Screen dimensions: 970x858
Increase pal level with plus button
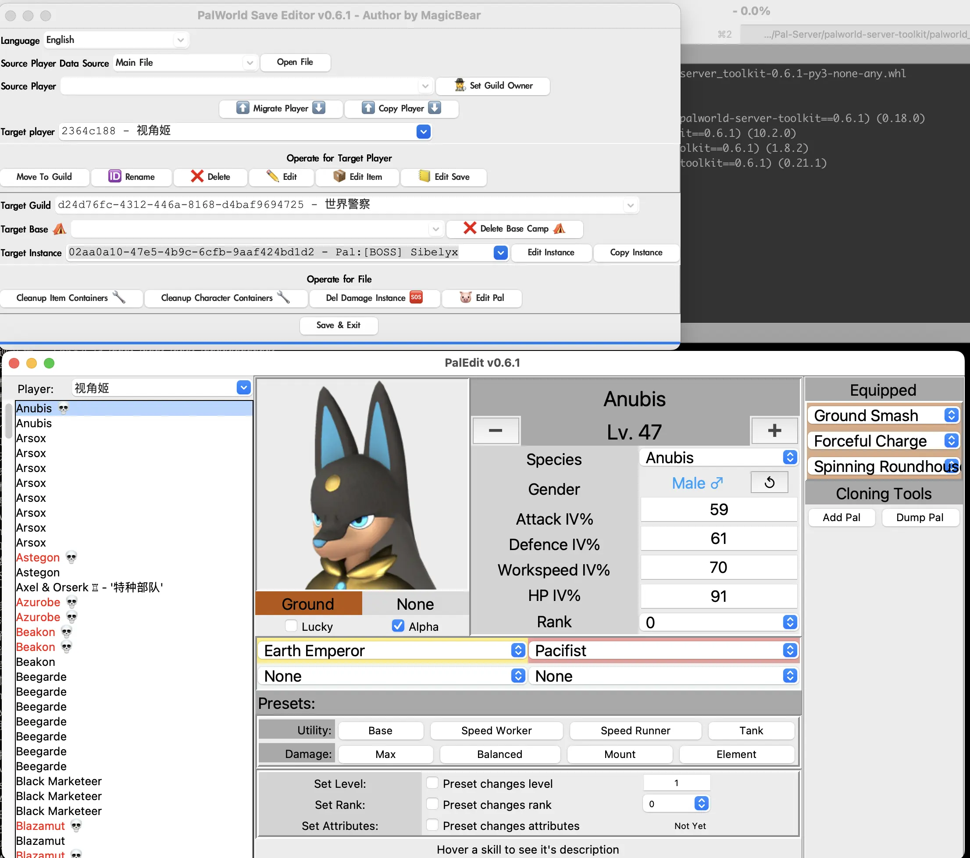tap(774, 430)
